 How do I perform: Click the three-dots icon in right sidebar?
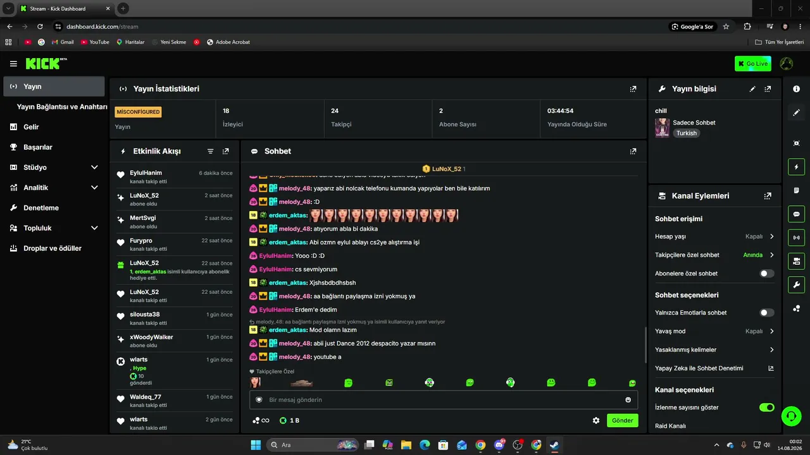click(796, 308)
